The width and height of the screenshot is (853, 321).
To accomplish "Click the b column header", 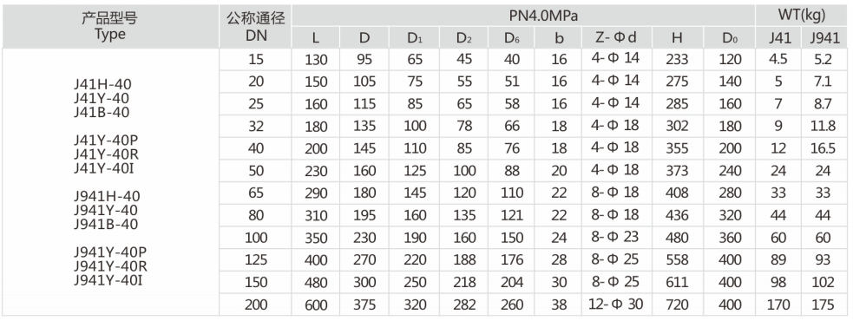I will point(559,37).
